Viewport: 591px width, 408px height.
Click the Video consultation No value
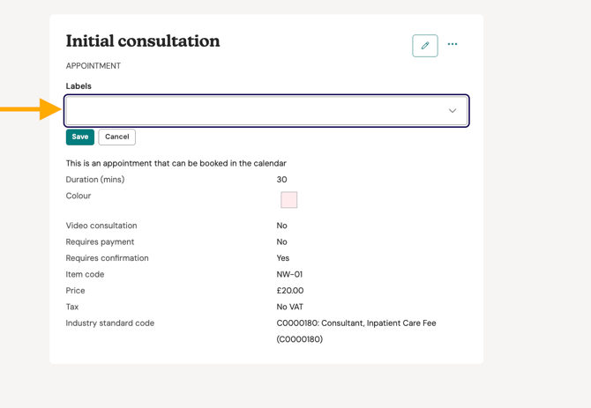pyautogui.click(x=281, y=226)
